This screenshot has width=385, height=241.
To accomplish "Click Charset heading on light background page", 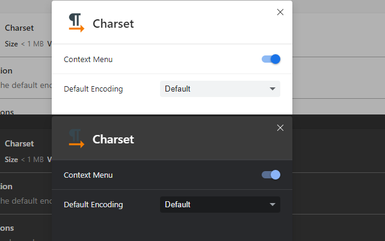I will tap(19, 28).
